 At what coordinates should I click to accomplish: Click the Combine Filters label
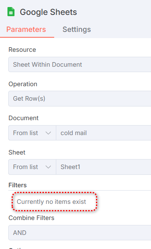tap(31, 218)
